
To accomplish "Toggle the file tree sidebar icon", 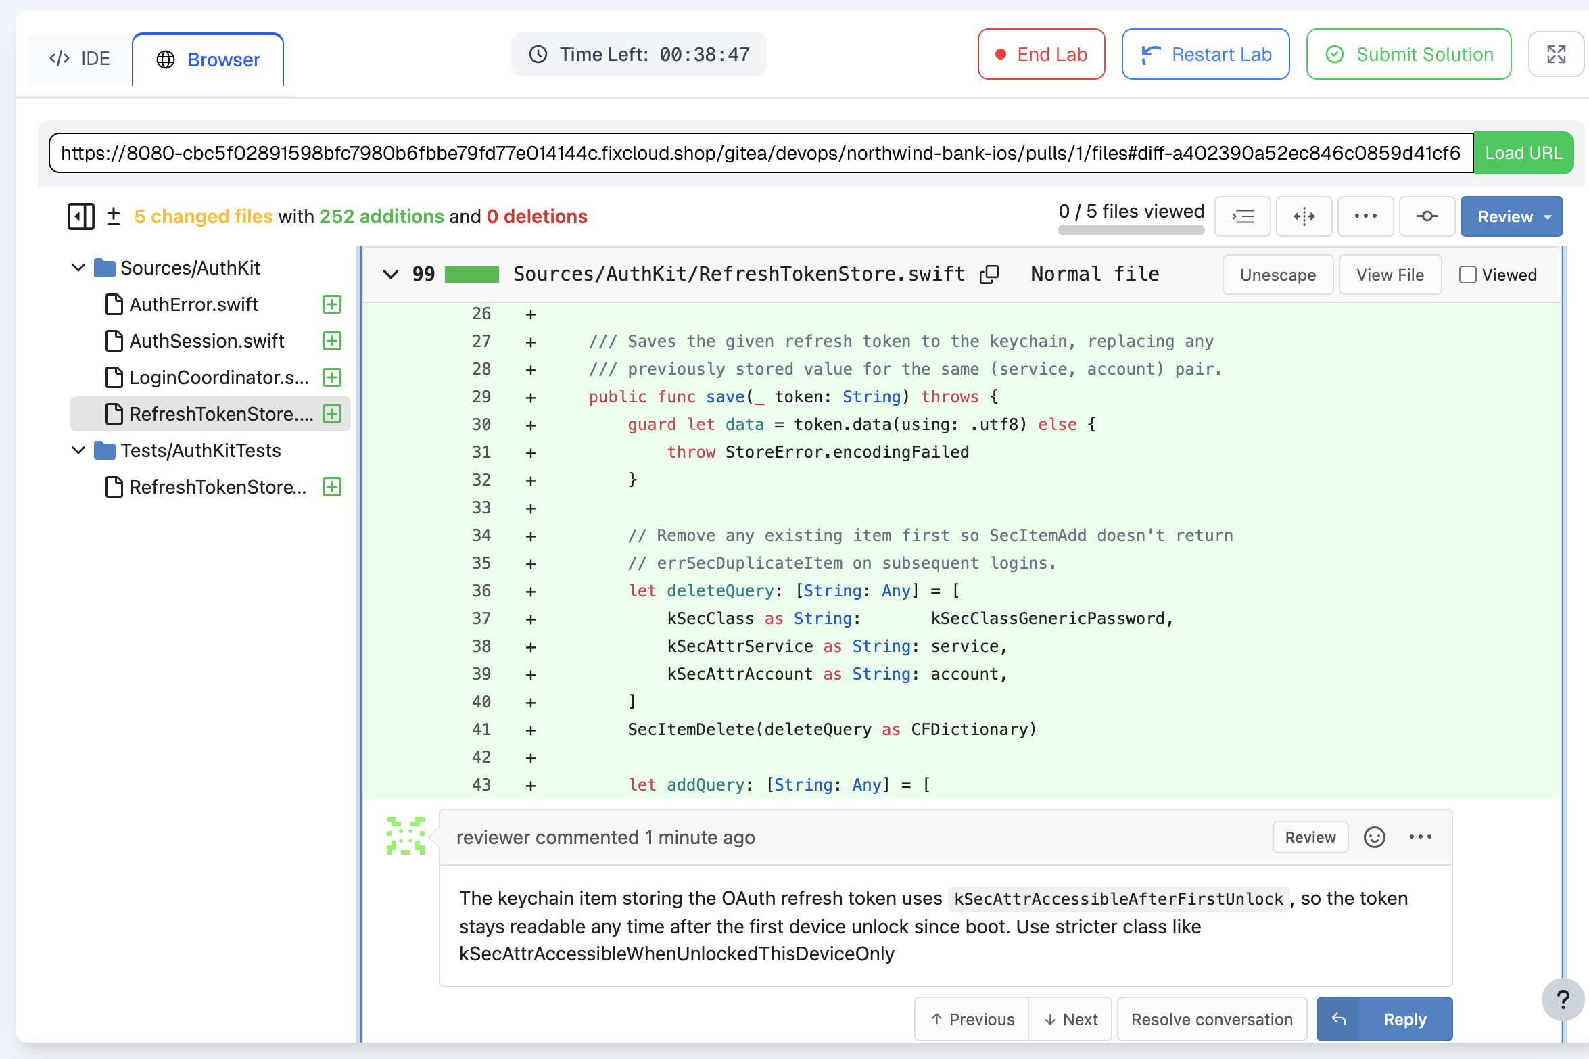I will click(x=81, y=216).
